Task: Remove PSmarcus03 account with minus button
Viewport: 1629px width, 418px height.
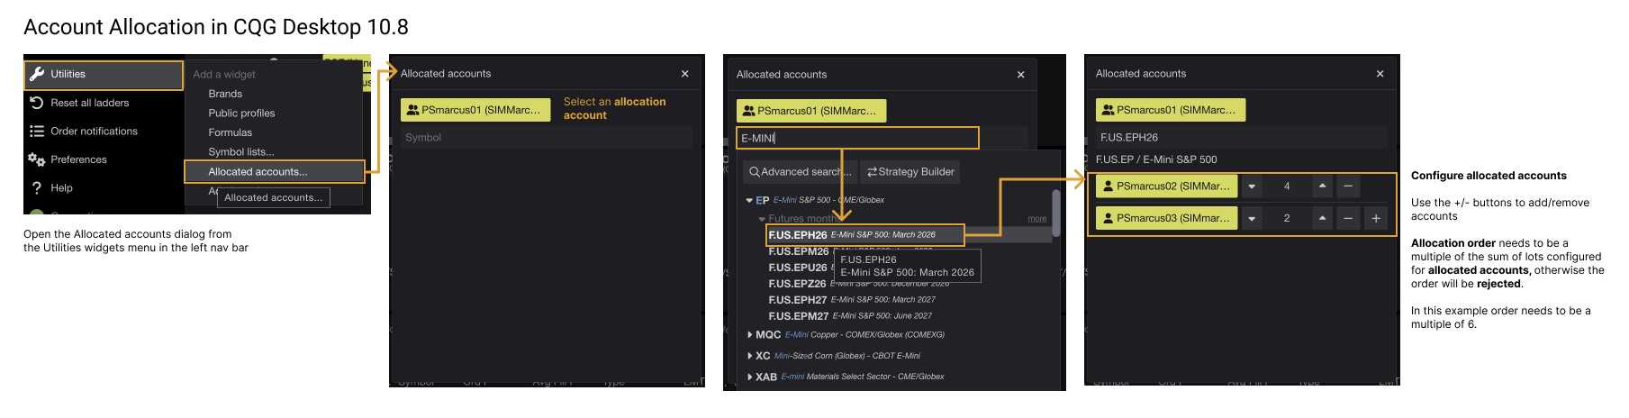Action: pyautogui.click(x=1347, y=218)
